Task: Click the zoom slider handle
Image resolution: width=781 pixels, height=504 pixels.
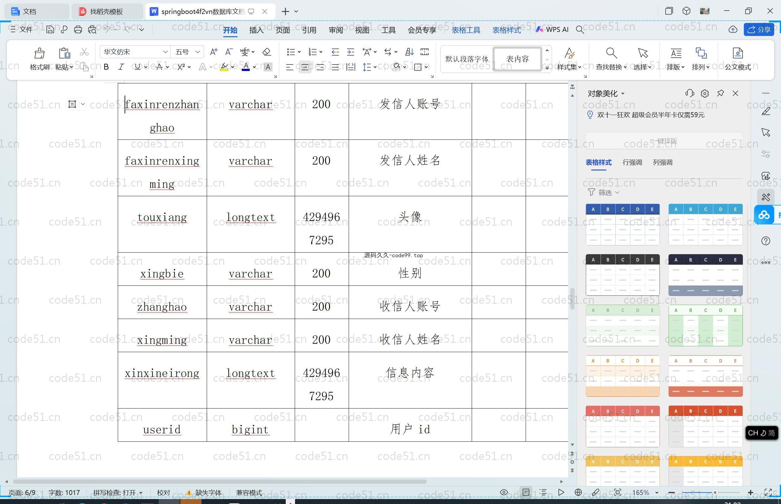Action: tap(715, 492)
